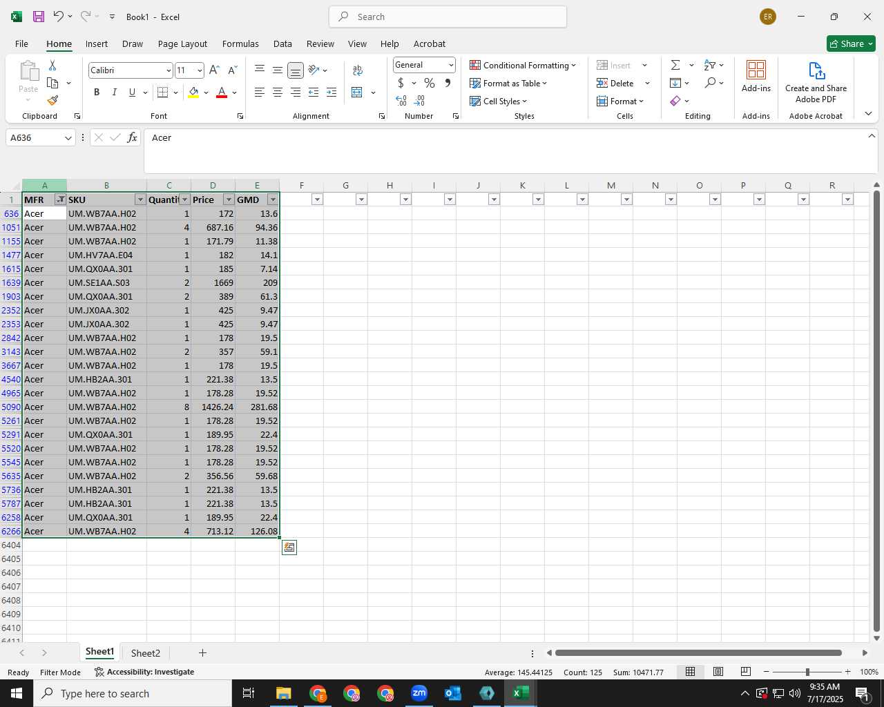The image size is (884, 707).
Task: Click the Cell Styles button
Action: tap(498, 101)
